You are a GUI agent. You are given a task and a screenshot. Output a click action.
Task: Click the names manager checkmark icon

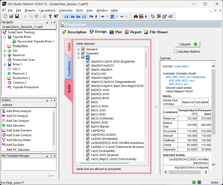point(170,16)
